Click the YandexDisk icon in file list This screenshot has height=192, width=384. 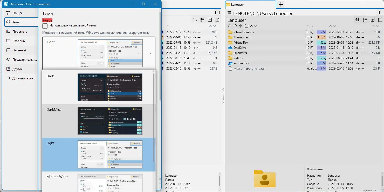pos(230,63)
